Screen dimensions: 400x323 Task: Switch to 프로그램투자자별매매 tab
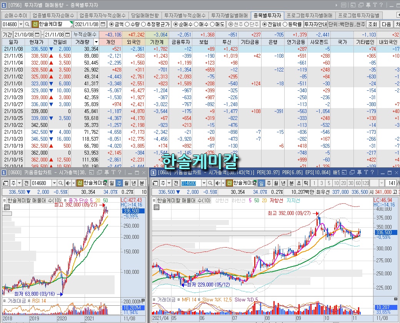pyautogui.click(x=310, y=15)
